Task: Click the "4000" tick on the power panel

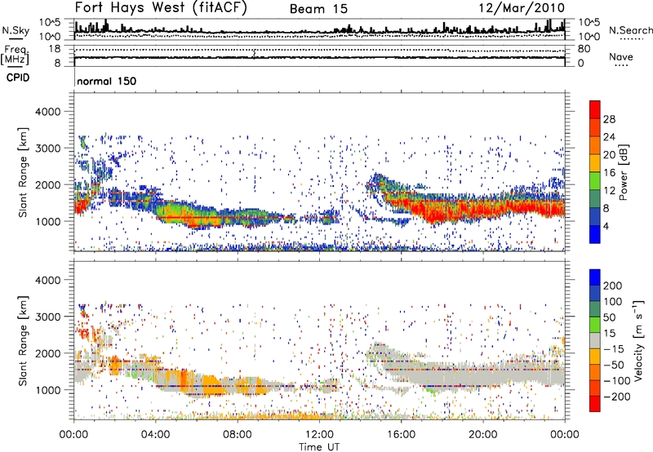Action: [47, 112]
